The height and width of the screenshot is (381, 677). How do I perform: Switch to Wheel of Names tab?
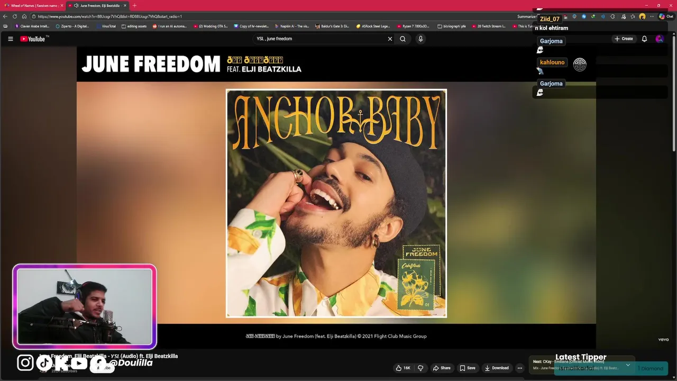click(33, 5)
